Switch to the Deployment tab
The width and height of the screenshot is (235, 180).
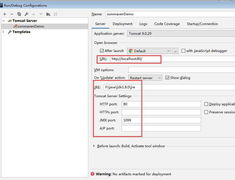pyautogui.click(x=122, y=24)
